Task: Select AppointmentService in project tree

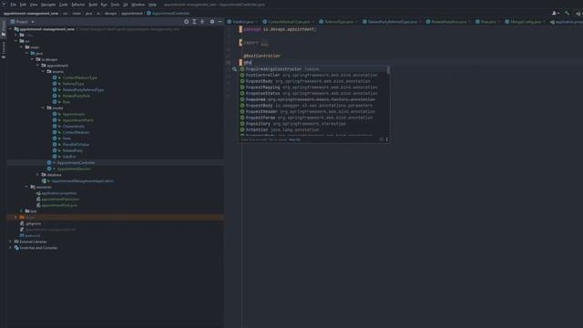Action: click(74, 169)
